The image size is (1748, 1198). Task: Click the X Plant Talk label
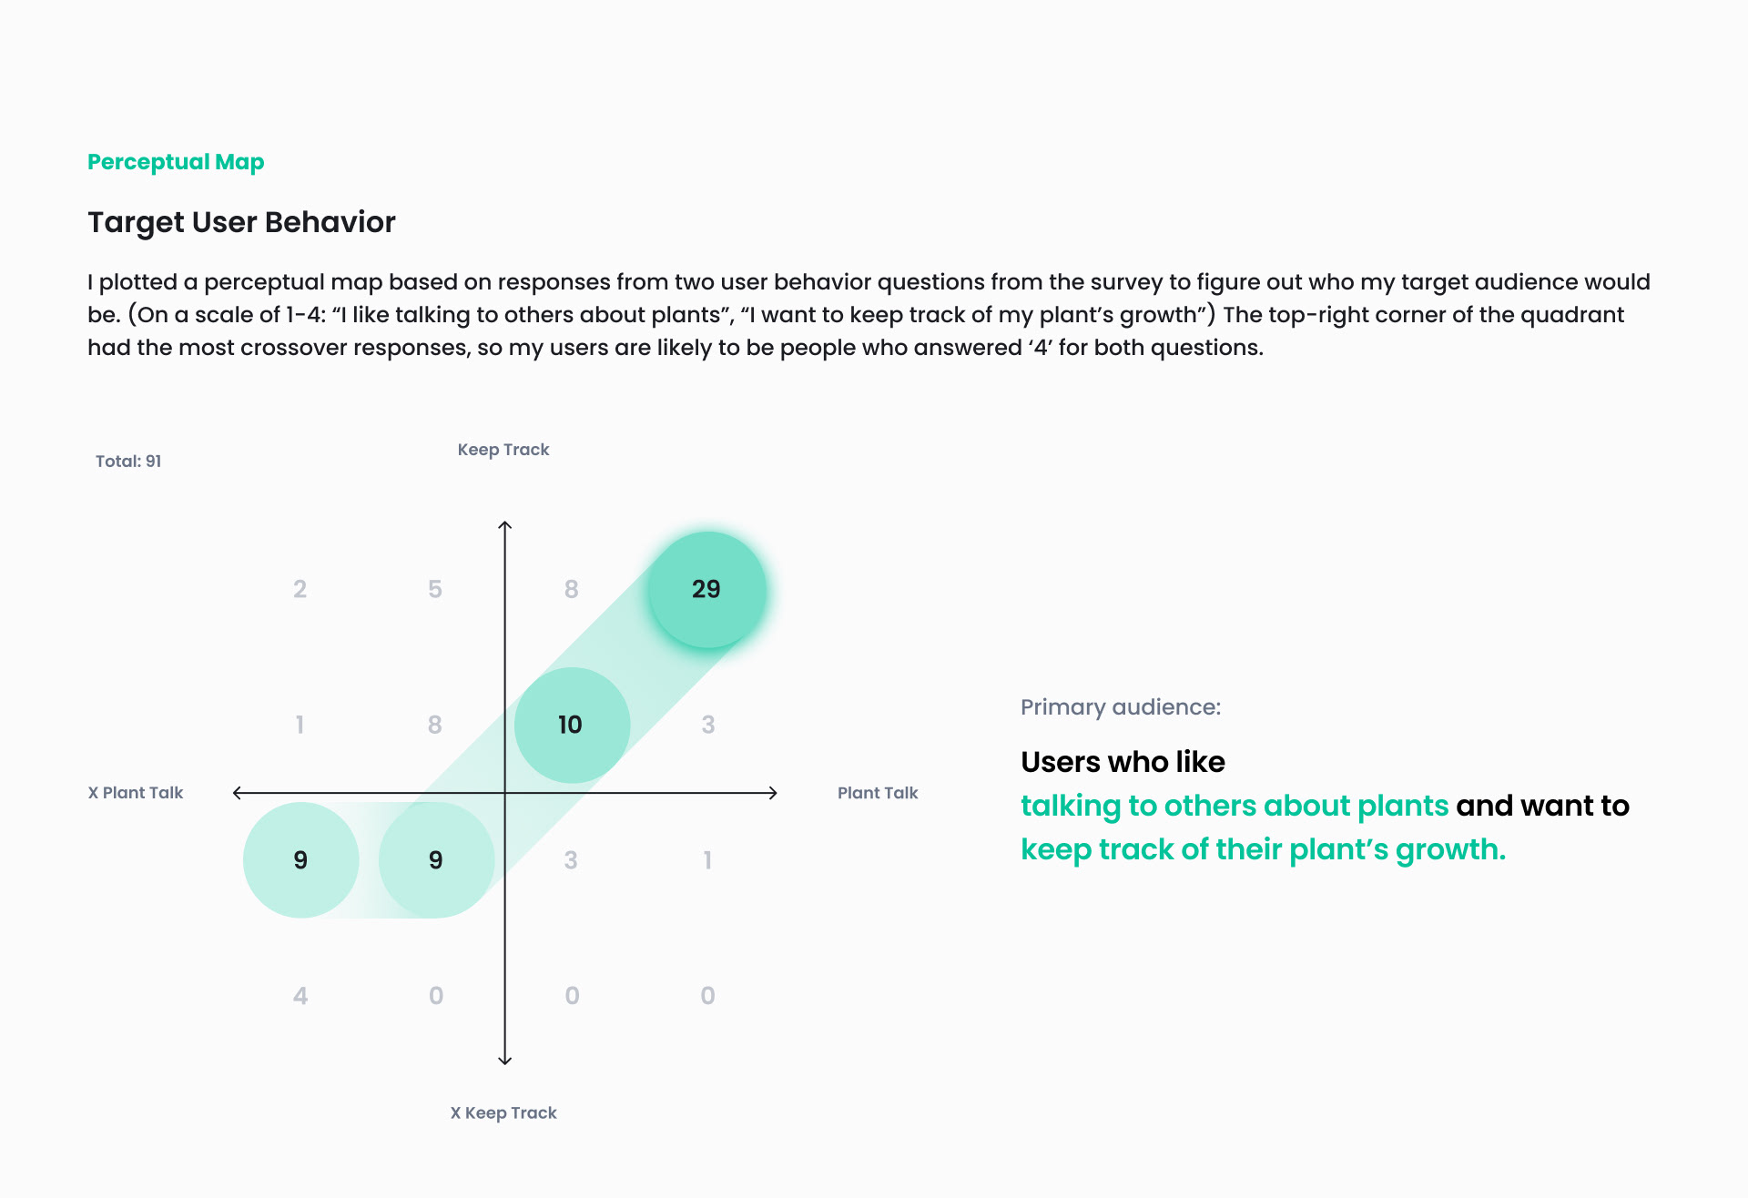pyautogui.click(x=136, y=793)
